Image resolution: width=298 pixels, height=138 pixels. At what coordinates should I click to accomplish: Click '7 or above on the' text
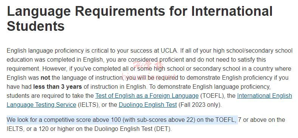(x=262, y=120)
